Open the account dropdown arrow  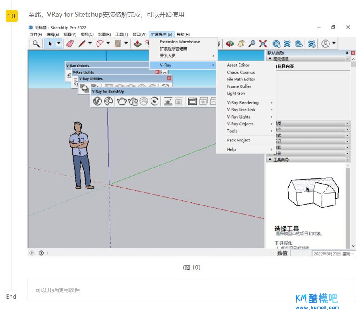(x=334, y=43)
